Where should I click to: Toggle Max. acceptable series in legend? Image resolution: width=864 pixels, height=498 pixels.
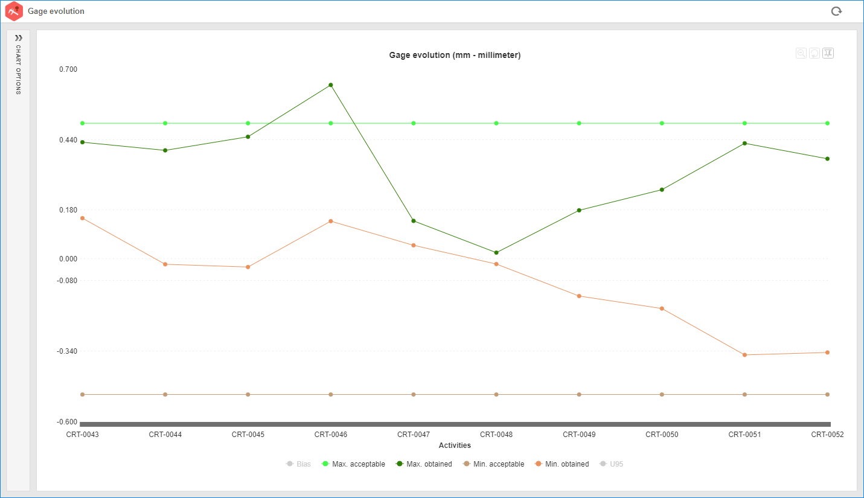[x=354, y=464]
